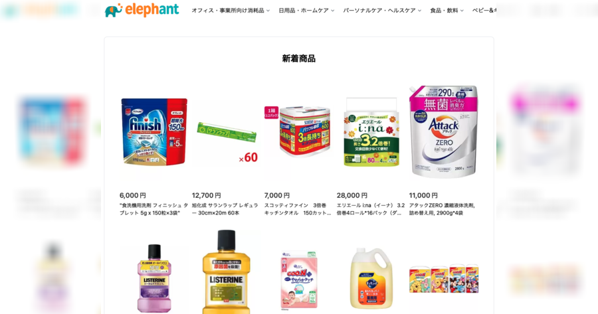The image size is (598, 314).
Task: Select the GOO.N baby wipes product
Action: [x=299, y=279]
